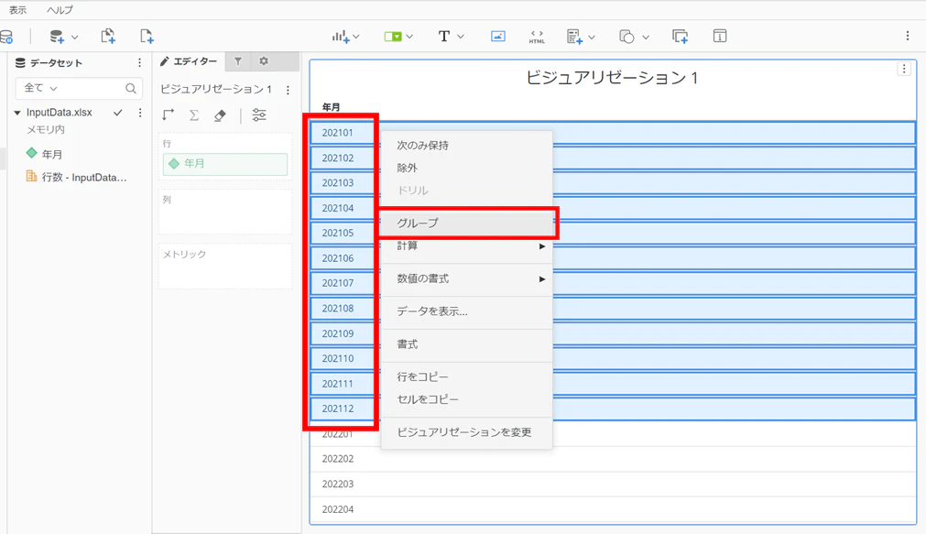Select the 202107 row cell
Viewport: 926px width, 534px height.
(x=338, y=283)
